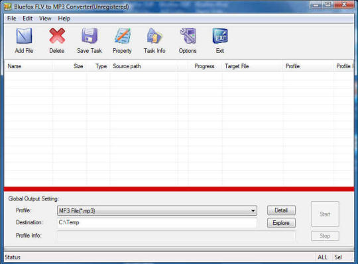Open the File menu
The image size is (358, 264).
[x=11, y=19]
